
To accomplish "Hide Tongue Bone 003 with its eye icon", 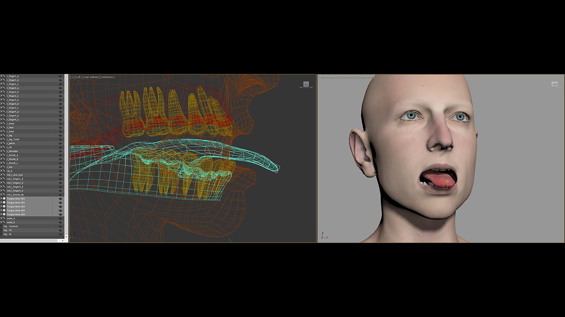I will coord(1,207).
